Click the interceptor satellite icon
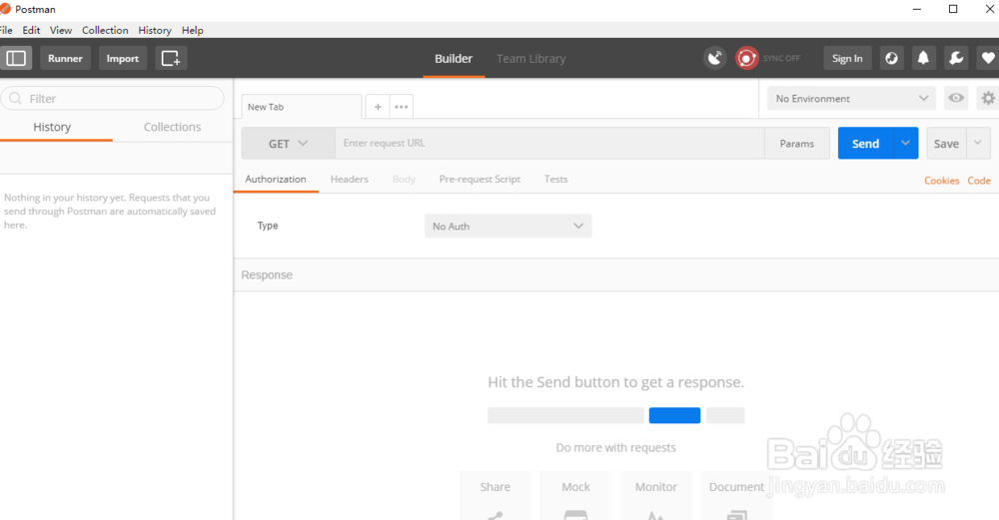 pyautogui.click(x=715, y=58)
